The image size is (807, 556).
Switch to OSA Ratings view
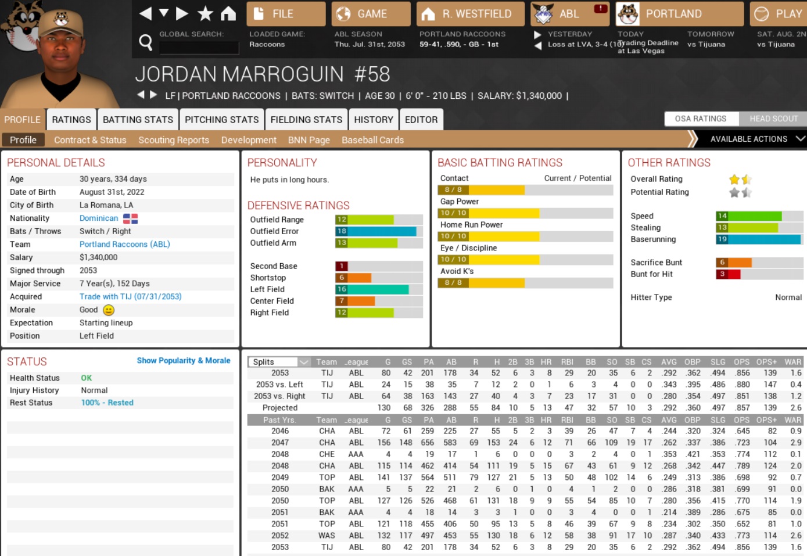701,119
